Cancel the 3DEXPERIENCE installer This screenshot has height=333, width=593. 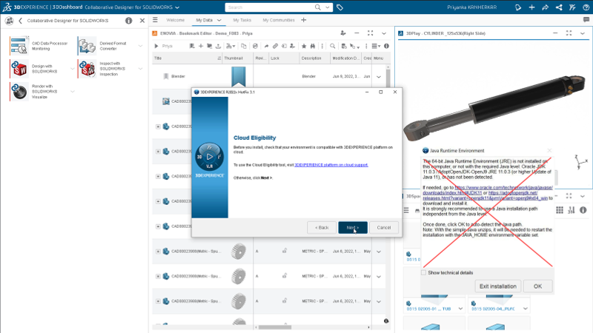coord(383,227)
